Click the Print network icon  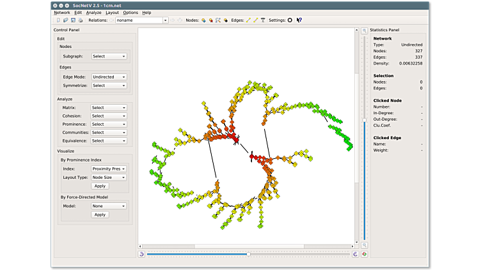point(79,20)
